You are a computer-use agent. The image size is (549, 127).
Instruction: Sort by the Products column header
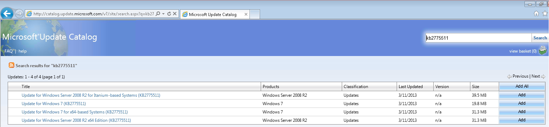pos(271,87)
